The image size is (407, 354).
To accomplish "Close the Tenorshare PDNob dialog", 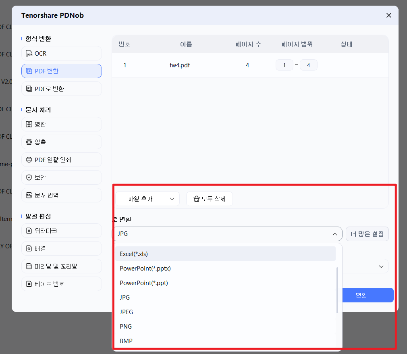I will (388, 15).
